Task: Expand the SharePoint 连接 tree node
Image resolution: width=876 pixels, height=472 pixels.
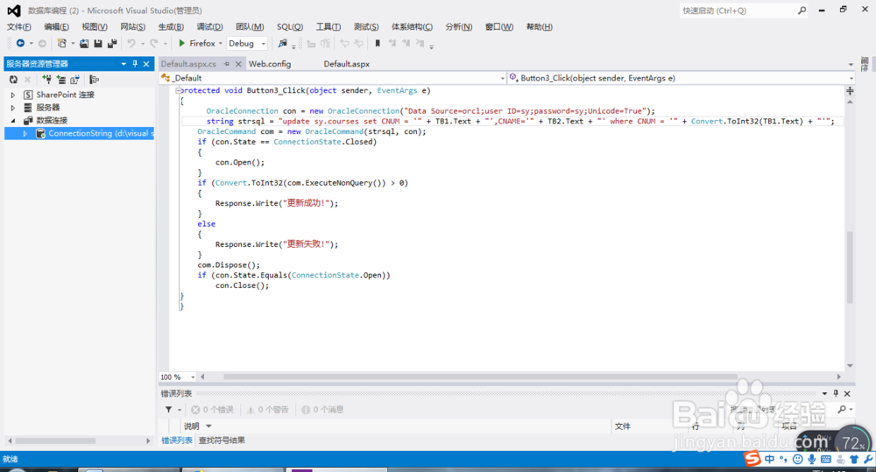Action: click(13, 95)
